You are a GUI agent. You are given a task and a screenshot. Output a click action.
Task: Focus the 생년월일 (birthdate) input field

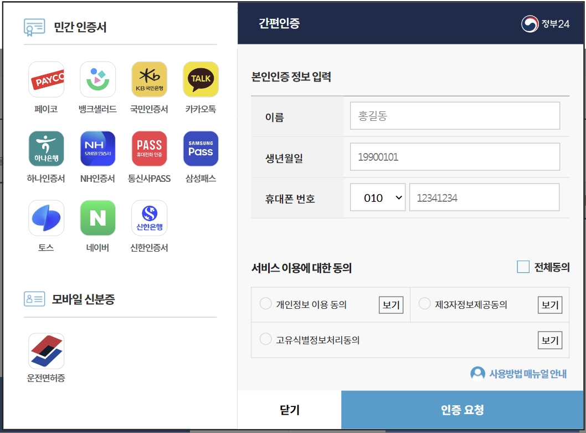click(455, 156)
